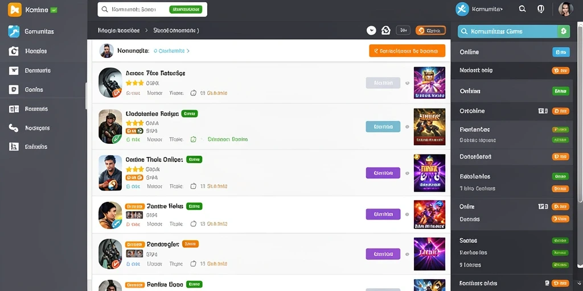Click the Nocrçats sidebar icon
The width and height of the screenshot is (583, 291).
14,128
